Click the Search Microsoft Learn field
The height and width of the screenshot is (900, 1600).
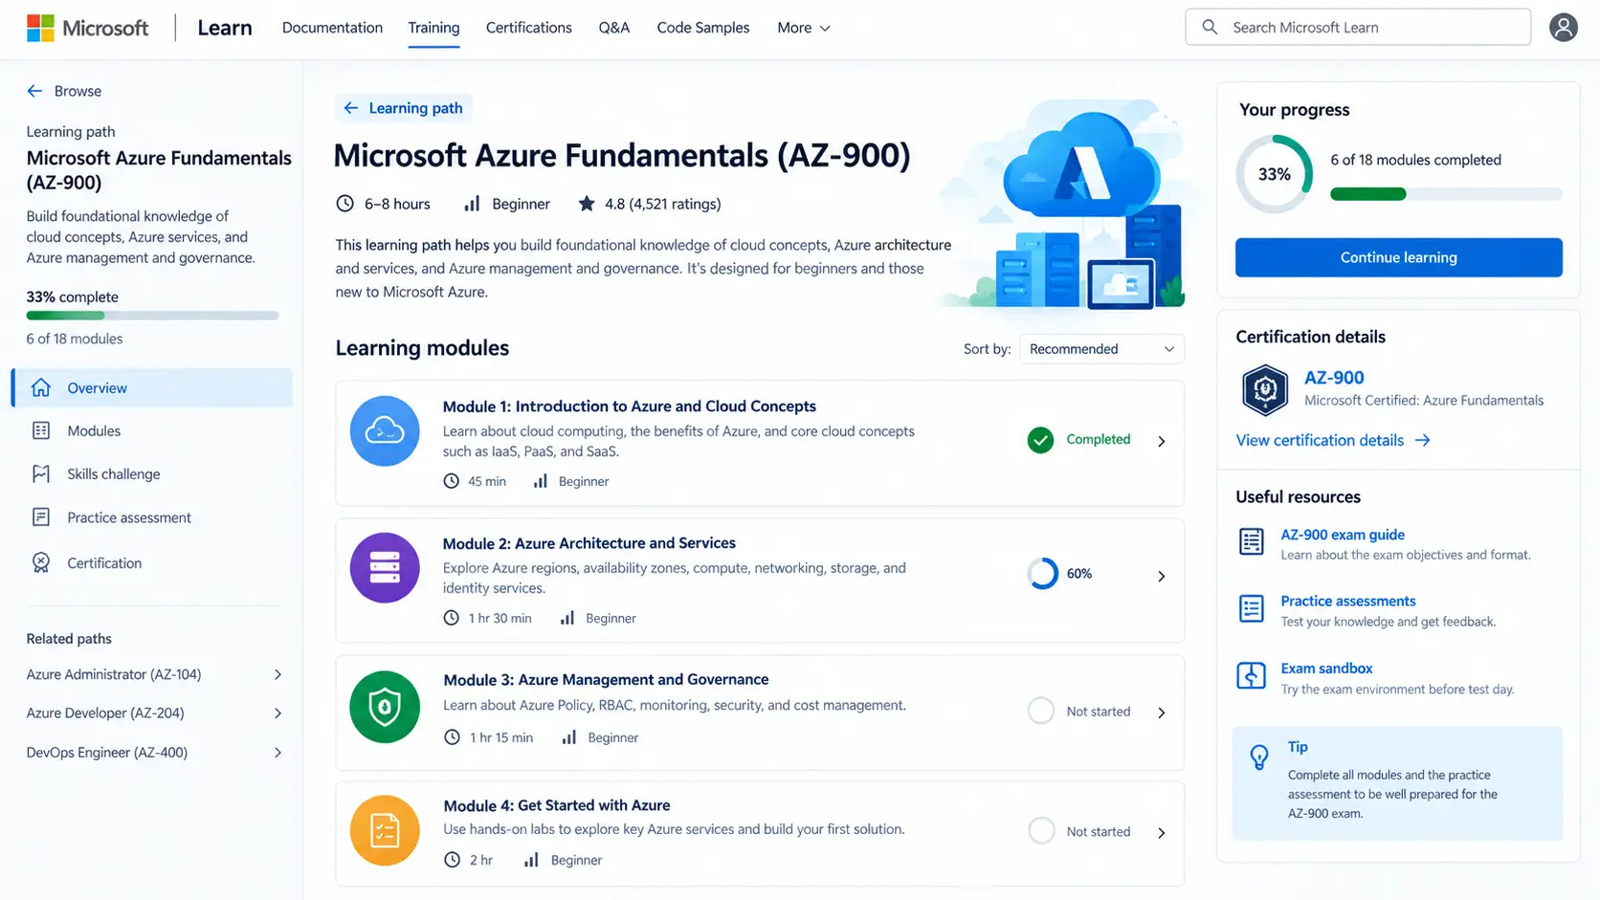[1358, 28]
